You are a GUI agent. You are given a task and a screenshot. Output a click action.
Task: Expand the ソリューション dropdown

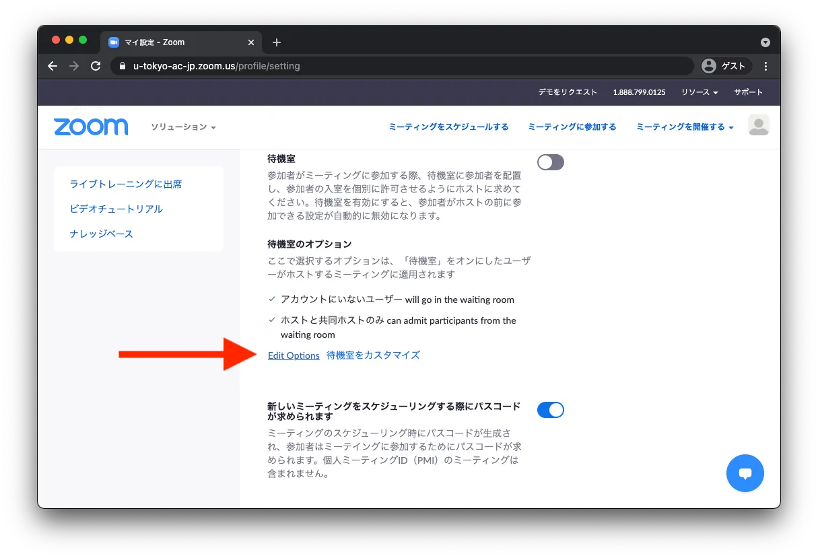(x=183, y=127)
